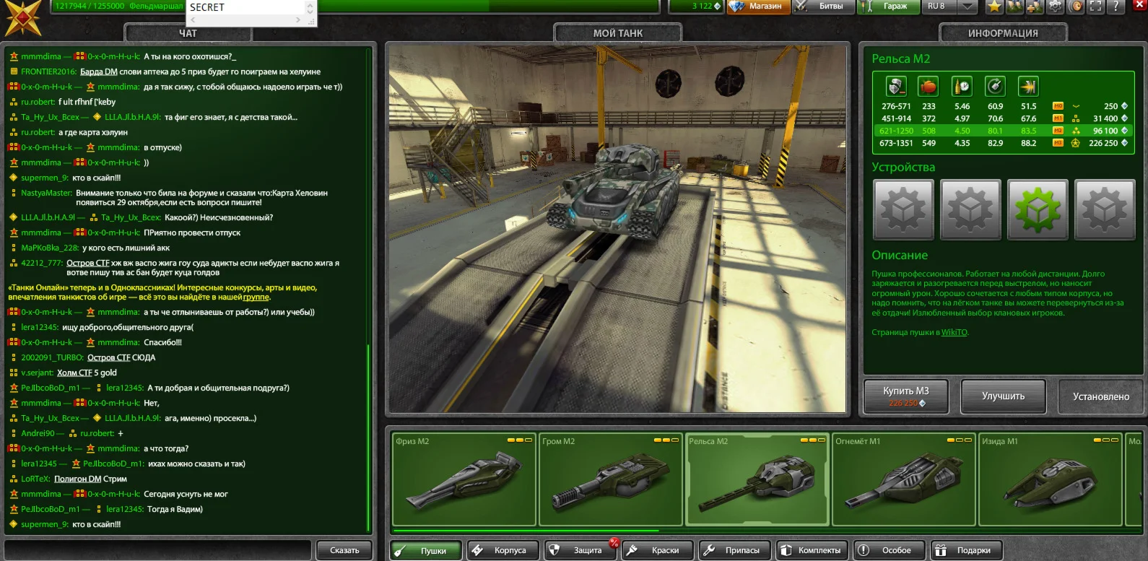
Task: Open settings via the top gear icon
Action: (x=1055, y=6)
